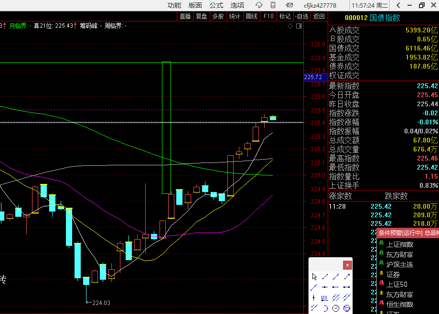This screenshot has width=439, height=314.
Task: Click the 11:57:24 周二 clock display
Action: pos(370,6)
